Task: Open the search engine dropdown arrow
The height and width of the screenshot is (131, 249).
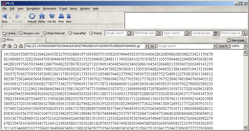Action: (215, 46)
